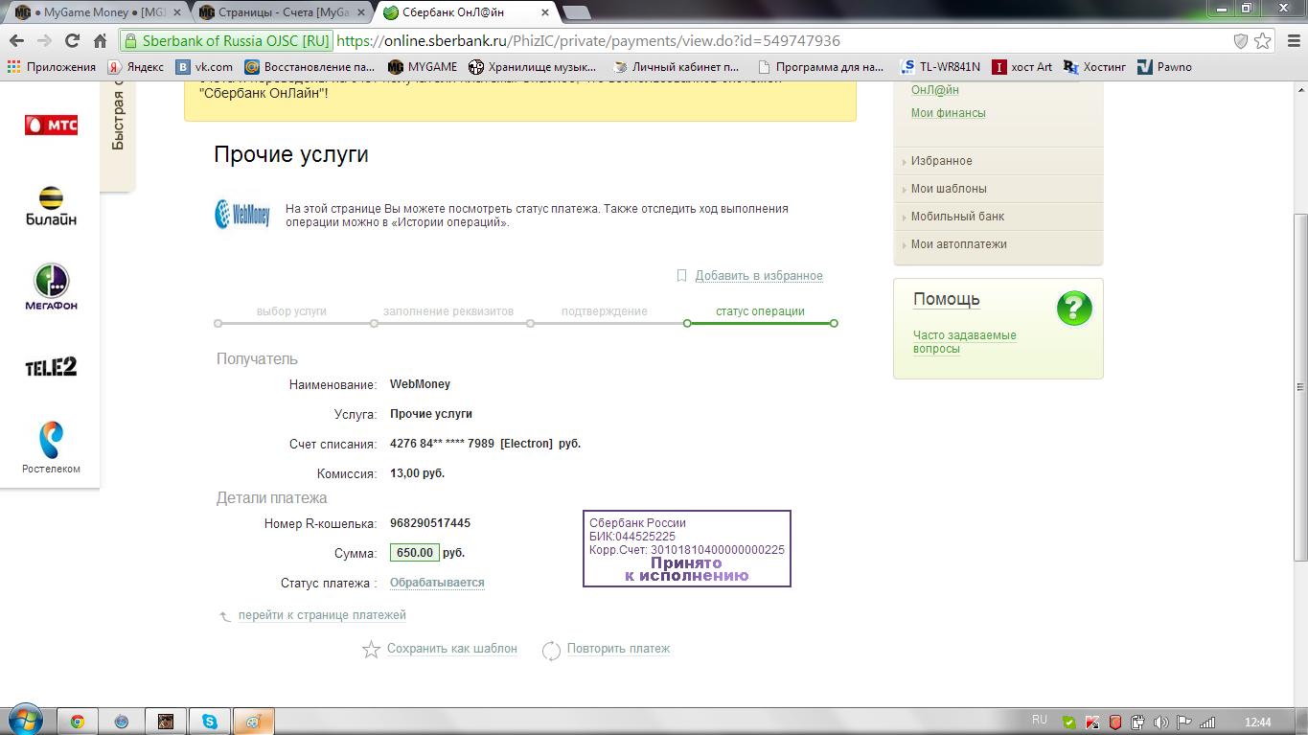
Task: Open the Приложения apps bookmark
Action: 52,67
